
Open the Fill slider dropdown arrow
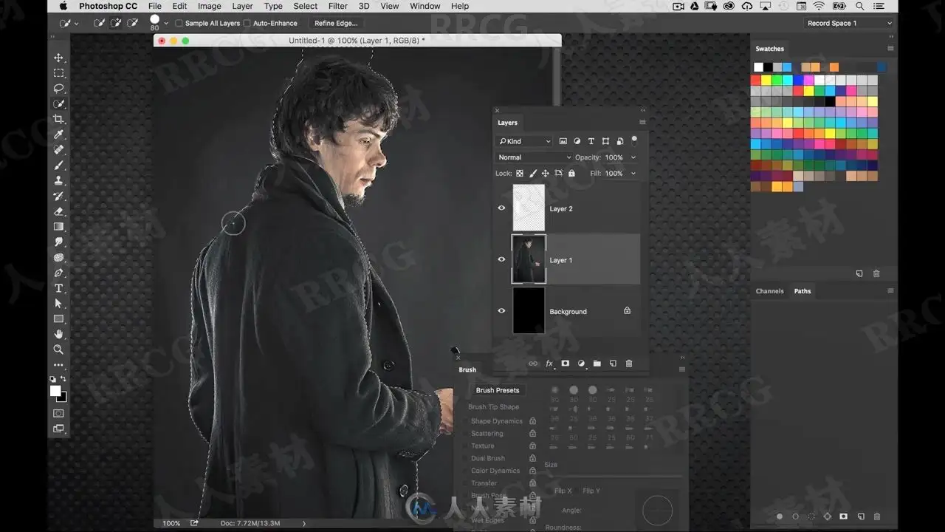pos(633,174)
